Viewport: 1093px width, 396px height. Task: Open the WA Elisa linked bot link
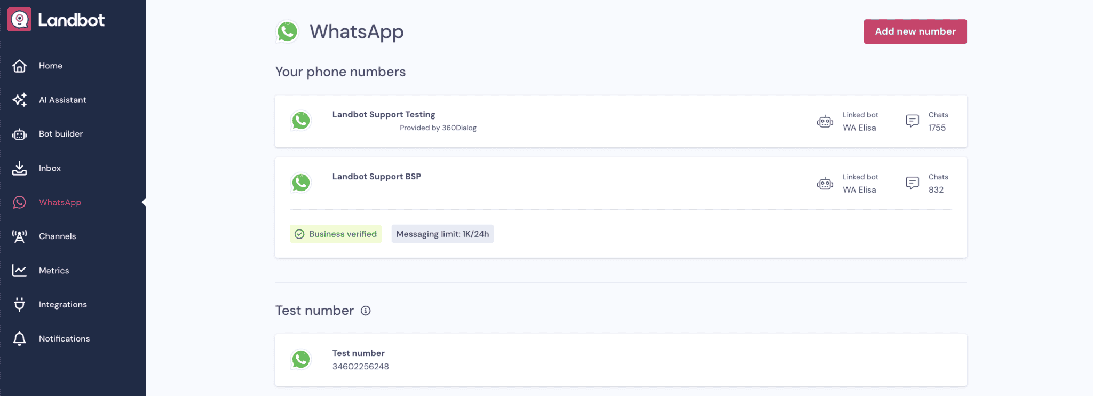[x=859, y=128]
